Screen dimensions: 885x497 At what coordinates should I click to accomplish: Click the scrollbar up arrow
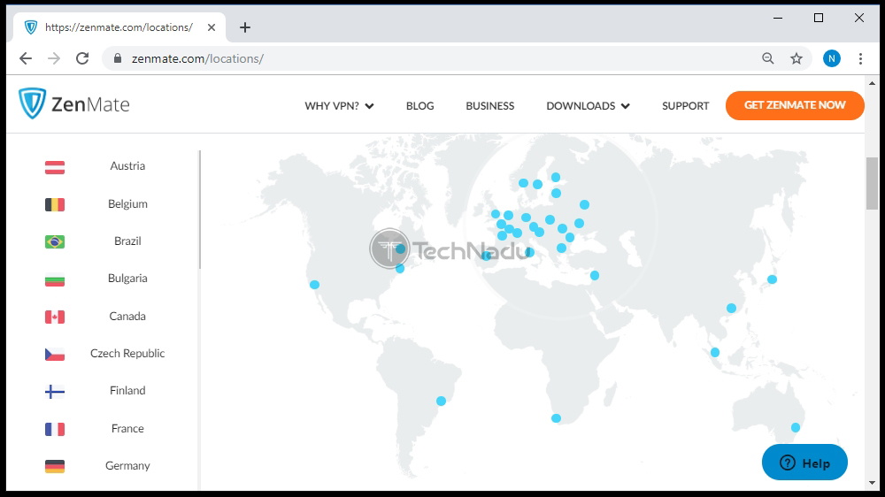[872, 83]
